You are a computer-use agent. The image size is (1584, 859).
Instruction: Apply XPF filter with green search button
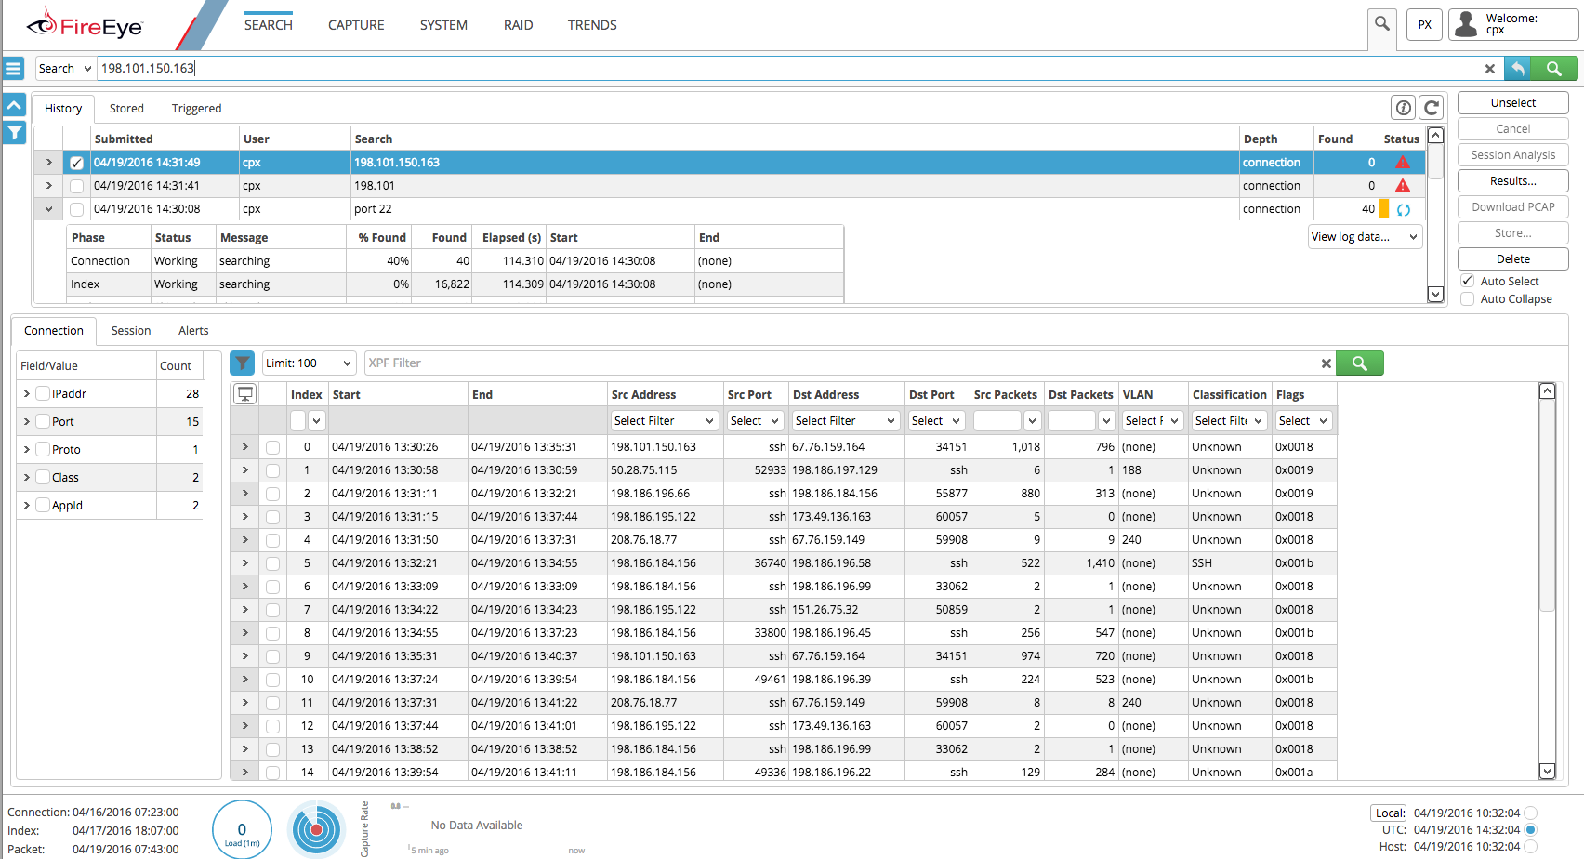click(x=1360, y=363)
